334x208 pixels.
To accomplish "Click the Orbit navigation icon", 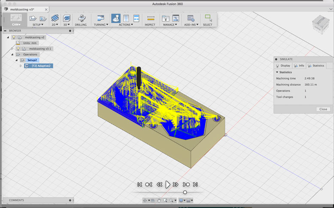I will (x=145, y=200).
